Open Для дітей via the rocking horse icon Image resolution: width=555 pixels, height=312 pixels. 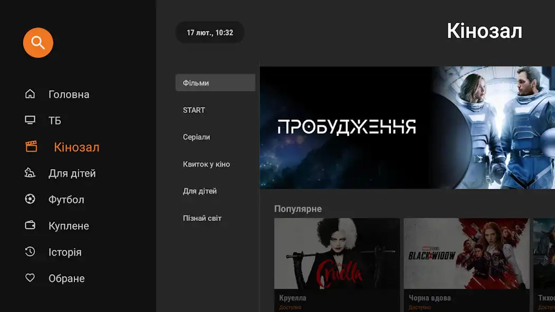[31, 173]
